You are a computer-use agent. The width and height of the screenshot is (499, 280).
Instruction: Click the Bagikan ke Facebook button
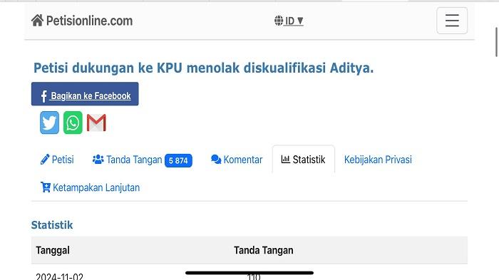click(x=85, y=94)
